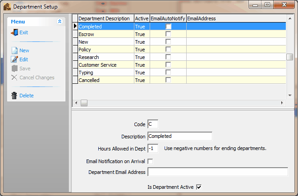Click the Save floppy disk icon

pyautogui.click(x=14, y=68)
